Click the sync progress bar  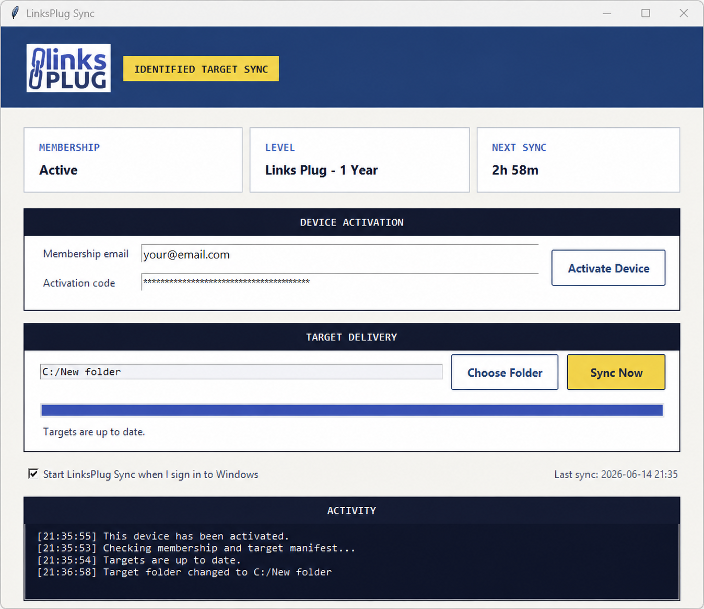pyautogui.click(x=352, y=410)
